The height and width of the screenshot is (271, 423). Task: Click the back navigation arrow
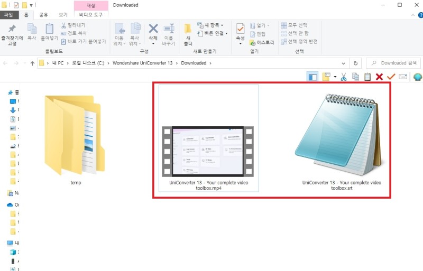click(5, 63)
